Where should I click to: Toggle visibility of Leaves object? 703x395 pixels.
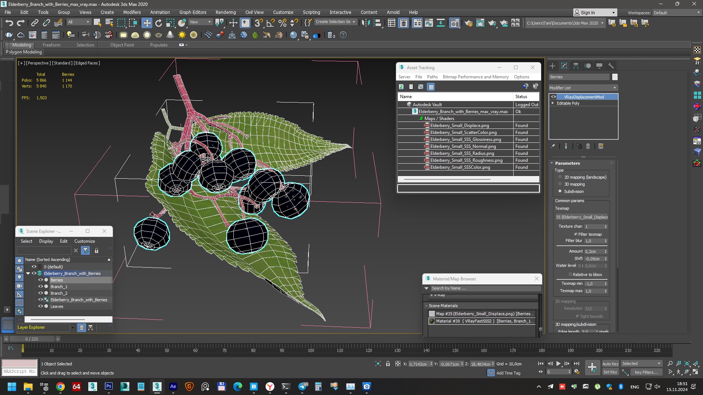pos(41,306)
